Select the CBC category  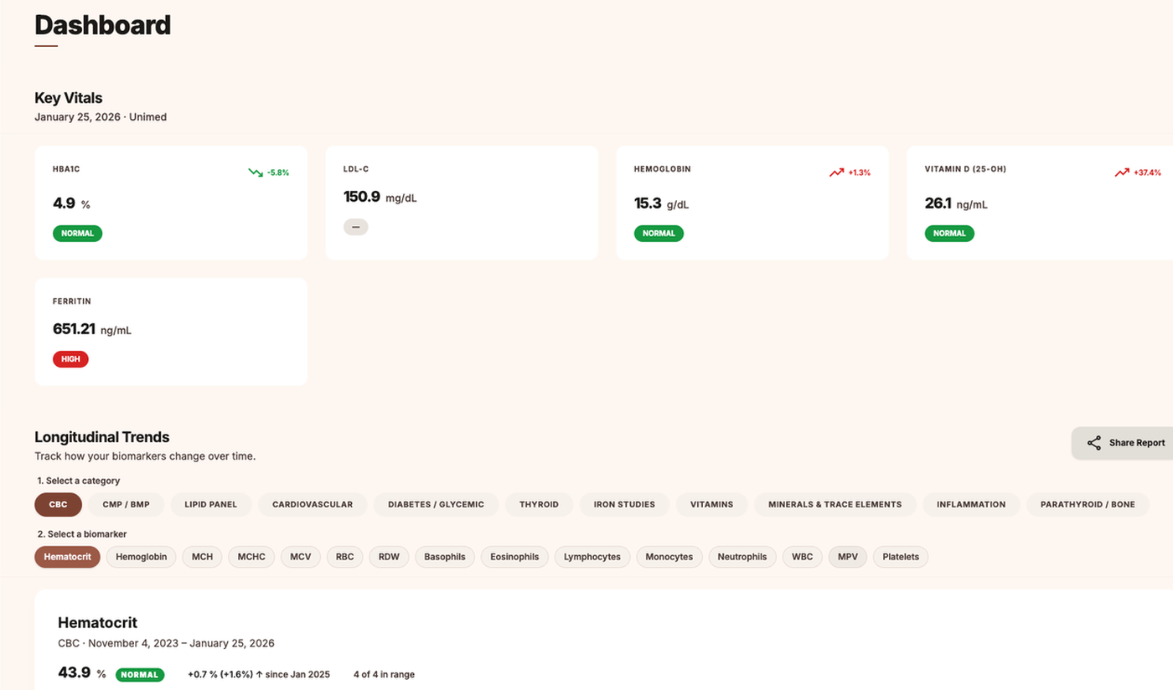tap(58, 504)
